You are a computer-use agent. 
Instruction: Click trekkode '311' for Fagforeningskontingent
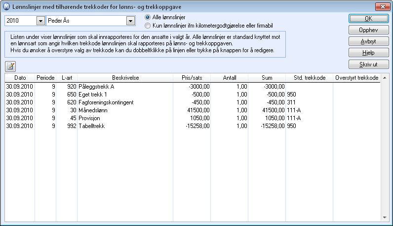291,102
